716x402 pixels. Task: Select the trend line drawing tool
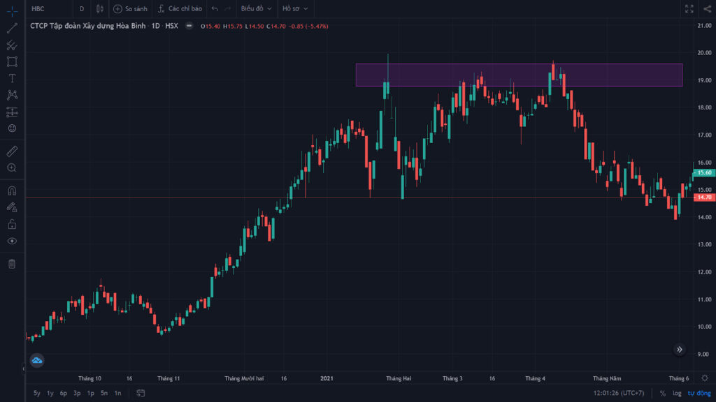[13, 28]
